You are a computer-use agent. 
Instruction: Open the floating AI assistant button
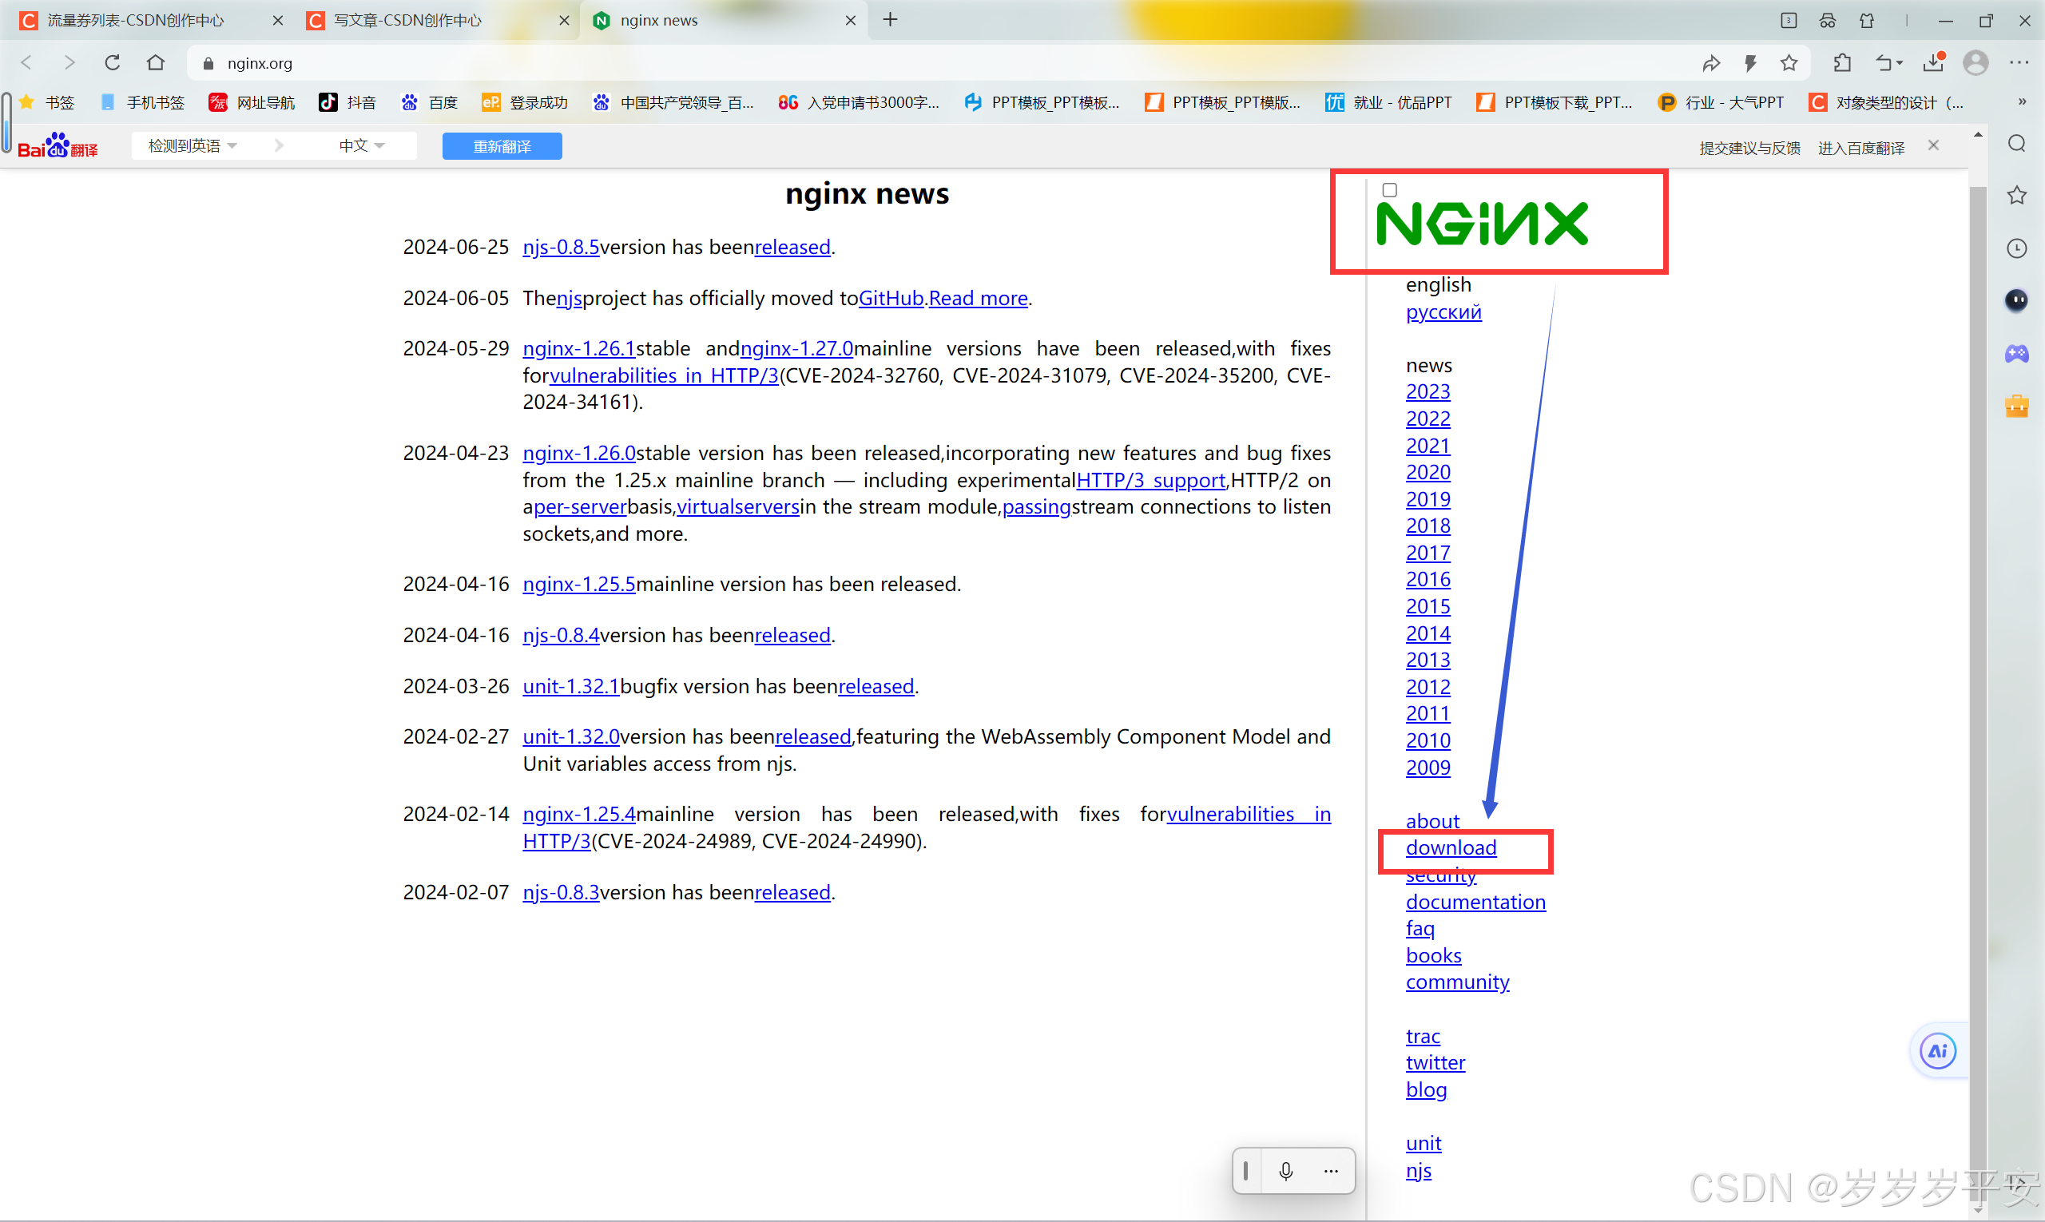pyautogui.click(x=1938, y=1051)
